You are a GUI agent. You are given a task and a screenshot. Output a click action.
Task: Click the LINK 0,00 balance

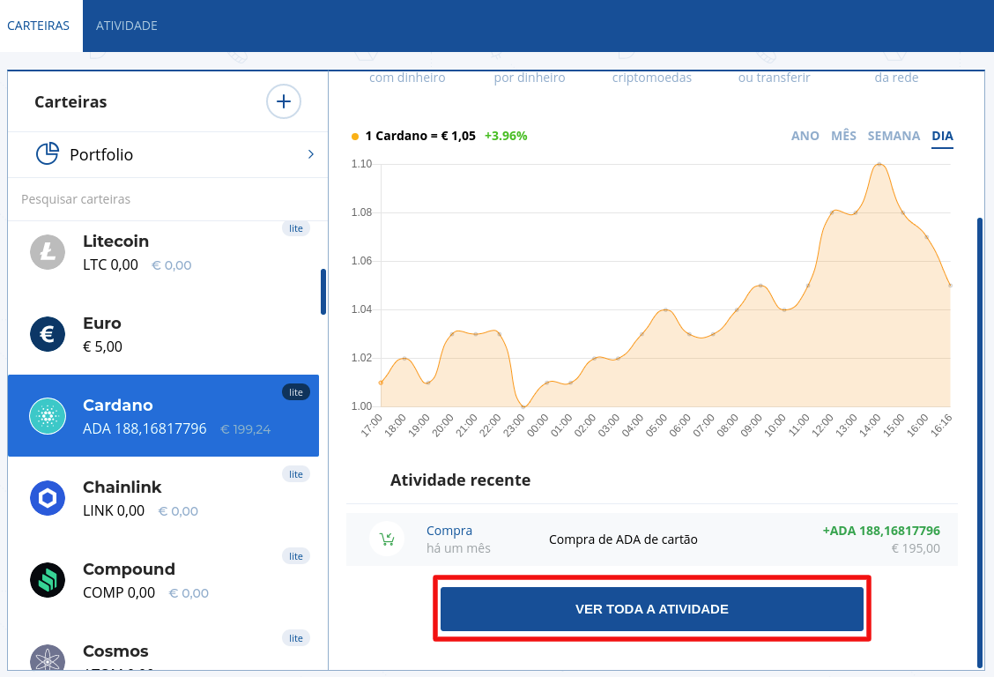[114, 511]
